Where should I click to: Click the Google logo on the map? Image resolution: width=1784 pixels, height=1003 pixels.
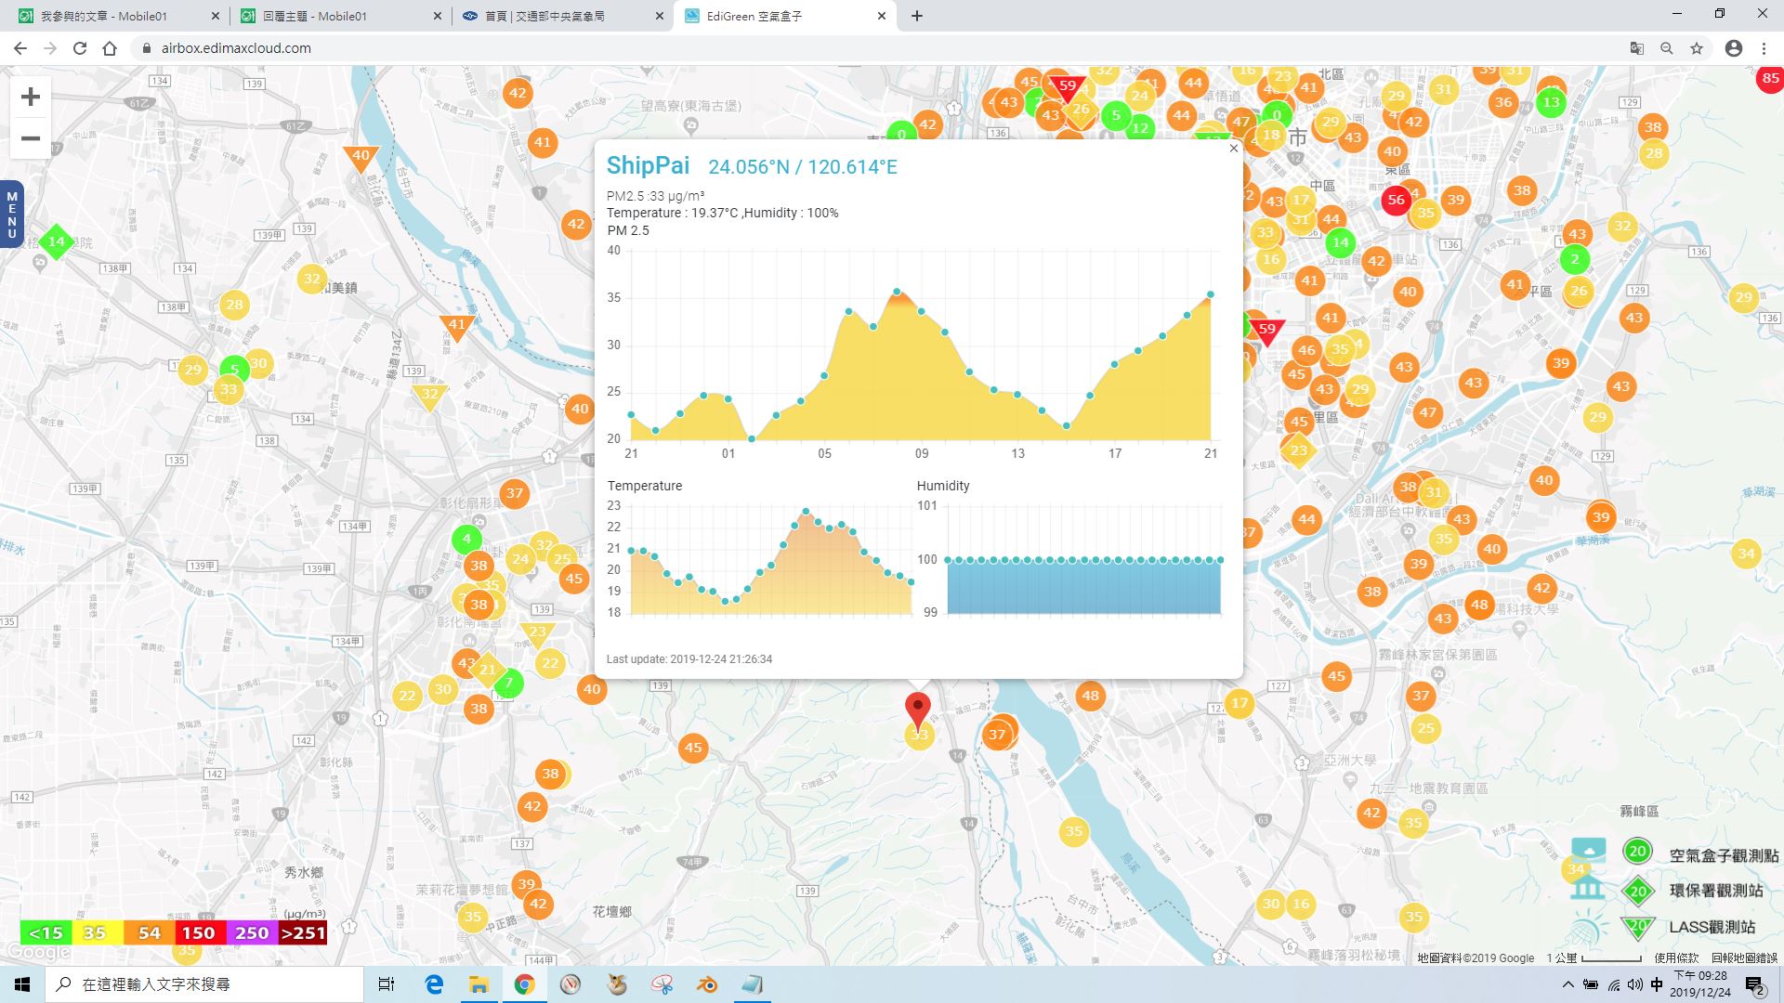coord(38,952)
